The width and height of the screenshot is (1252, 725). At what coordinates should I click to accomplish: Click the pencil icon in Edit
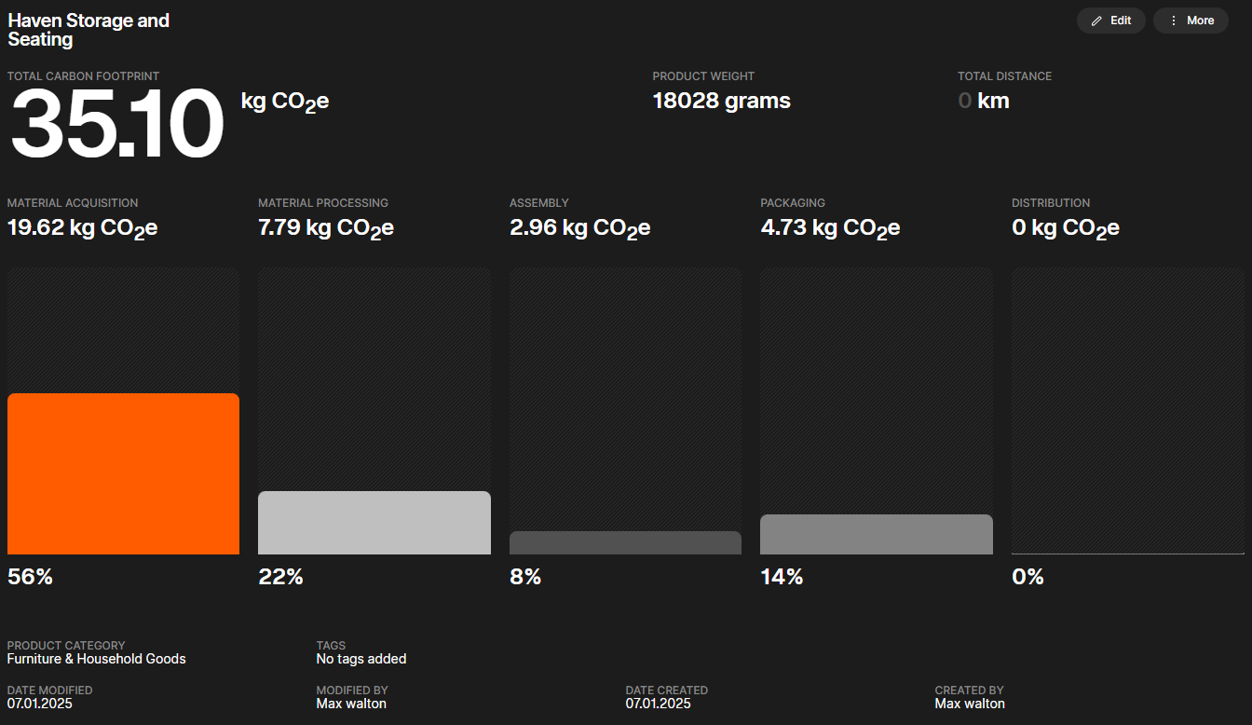[1096, 21]
